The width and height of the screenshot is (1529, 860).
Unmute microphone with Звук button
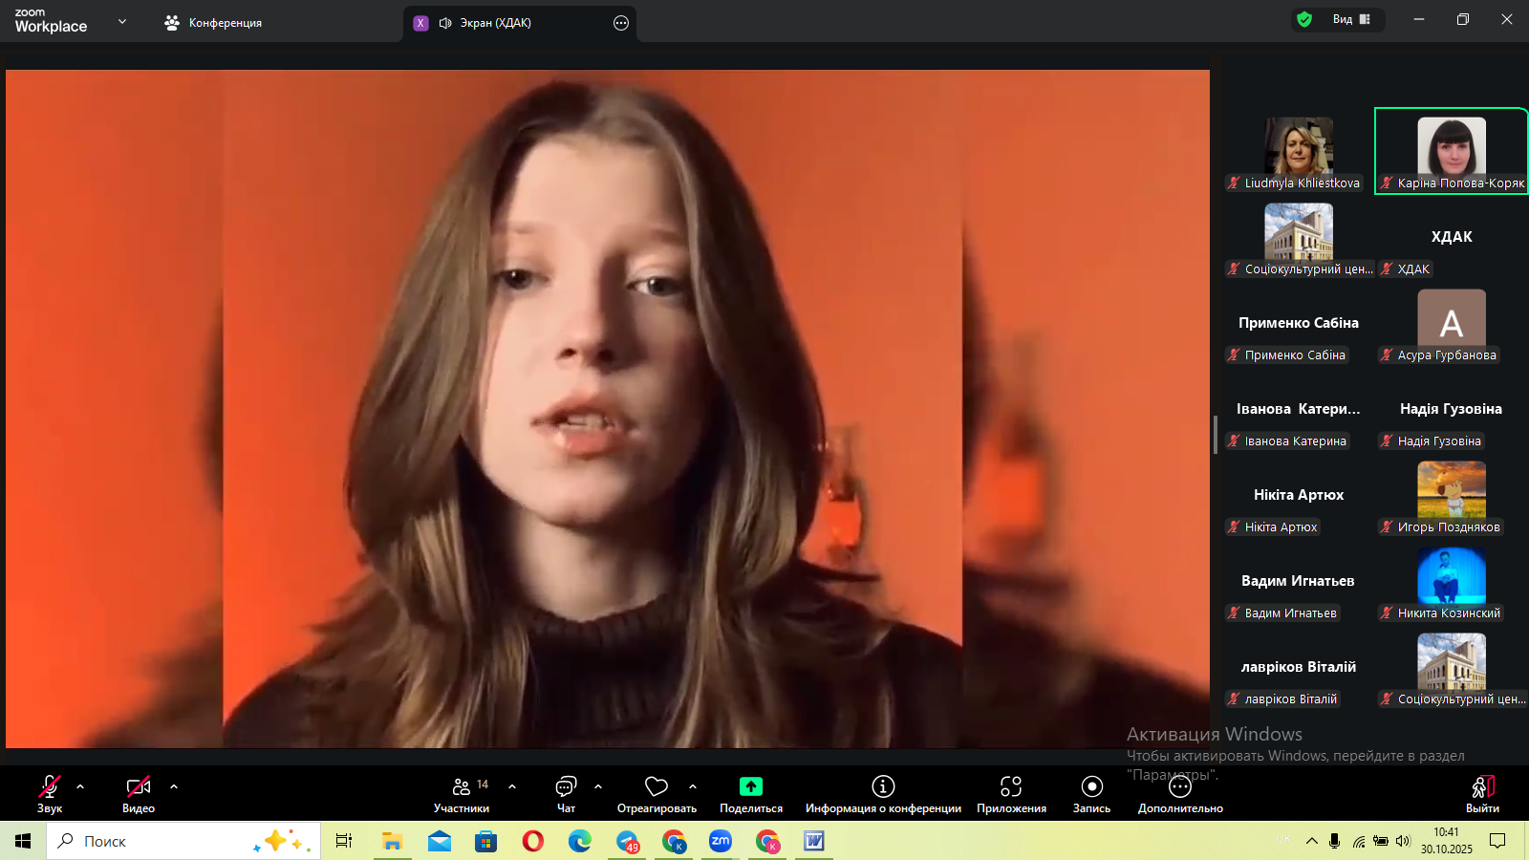click(49, 787)
